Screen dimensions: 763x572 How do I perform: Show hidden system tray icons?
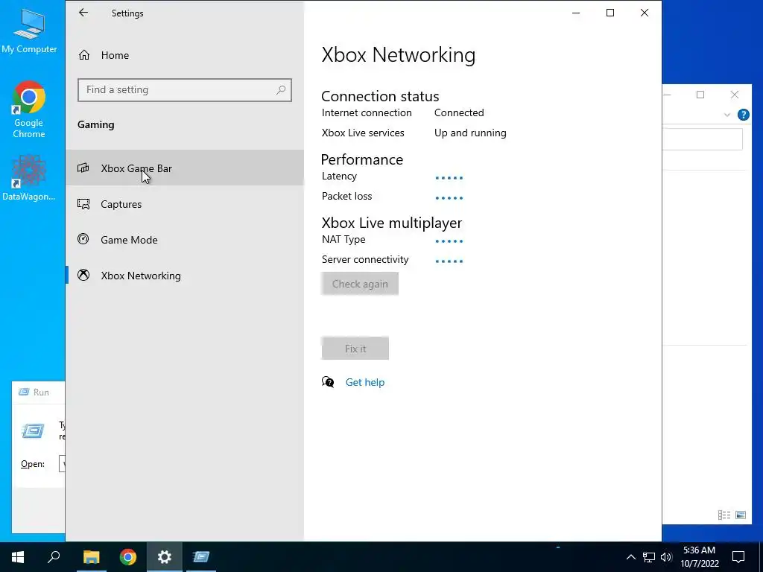click(x=630, y=557)
